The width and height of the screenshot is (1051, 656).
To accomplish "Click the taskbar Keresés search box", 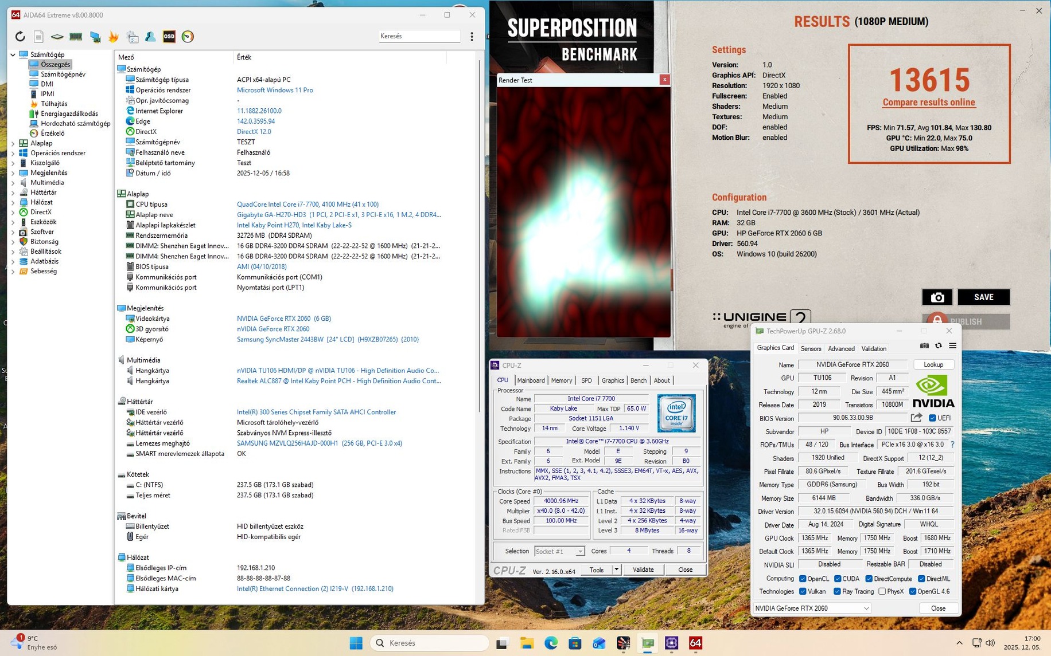I will [430, 643].
